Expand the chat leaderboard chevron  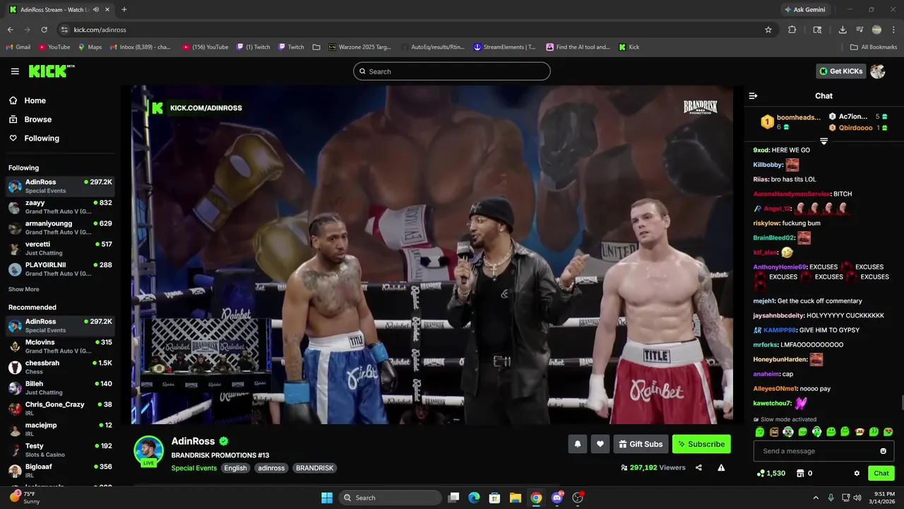tap(823, 141)
